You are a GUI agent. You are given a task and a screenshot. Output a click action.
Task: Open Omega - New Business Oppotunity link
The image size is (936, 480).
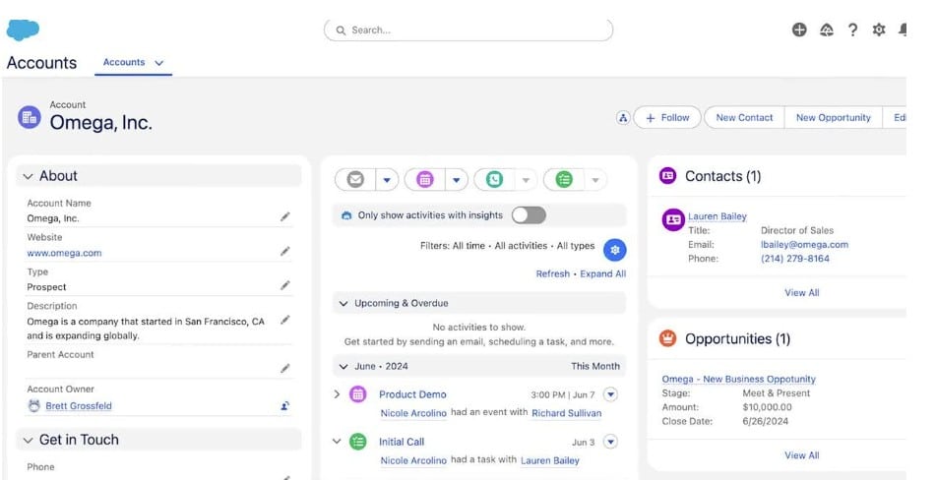(x=738, y=380)
